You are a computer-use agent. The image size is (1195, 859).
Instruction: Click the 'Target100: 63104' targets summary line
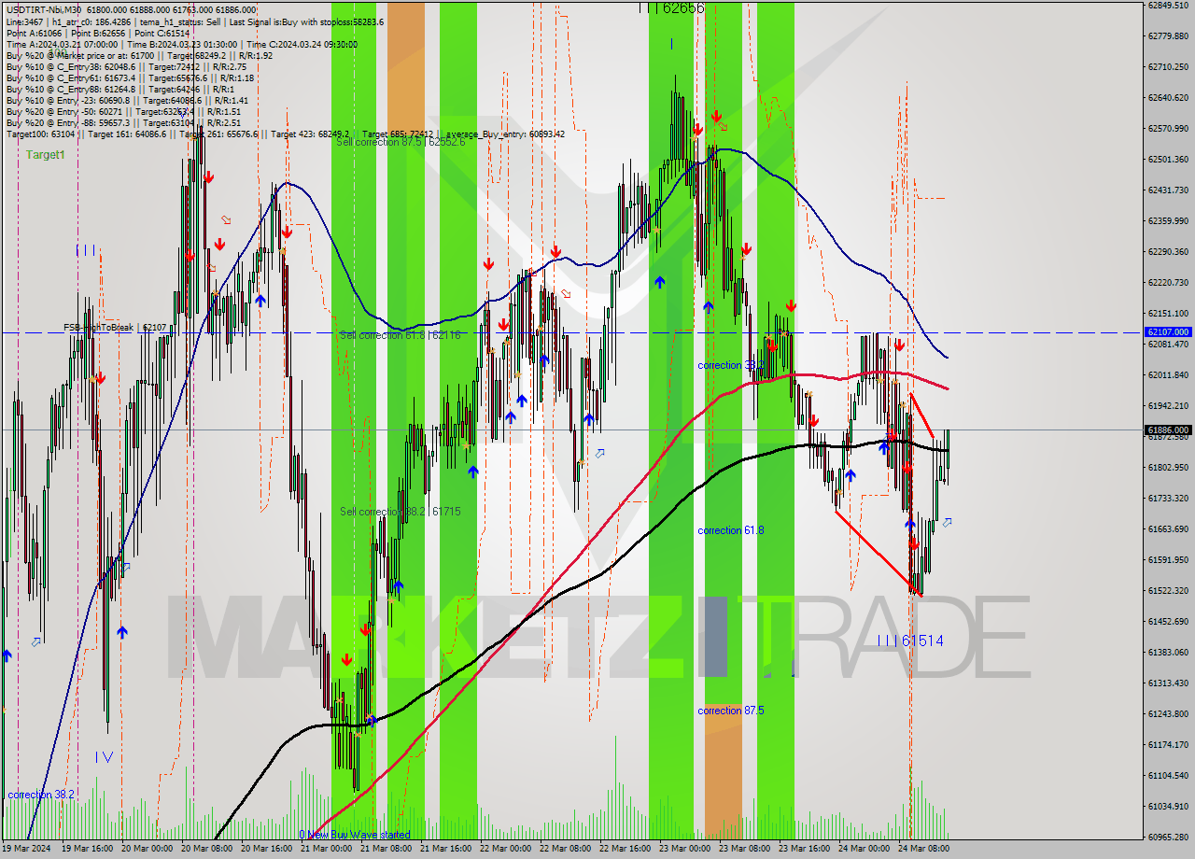[285, 134]
